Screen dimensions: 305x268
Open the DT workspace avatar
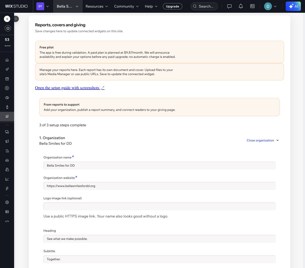coord(40,6)
